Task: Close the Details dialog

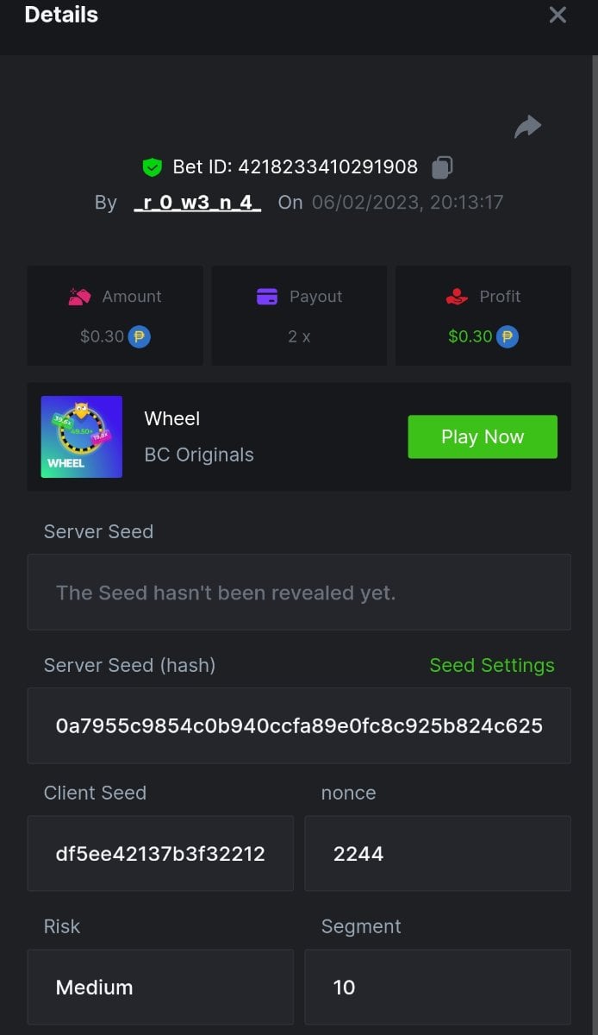Action: click(x=558, y=15)
